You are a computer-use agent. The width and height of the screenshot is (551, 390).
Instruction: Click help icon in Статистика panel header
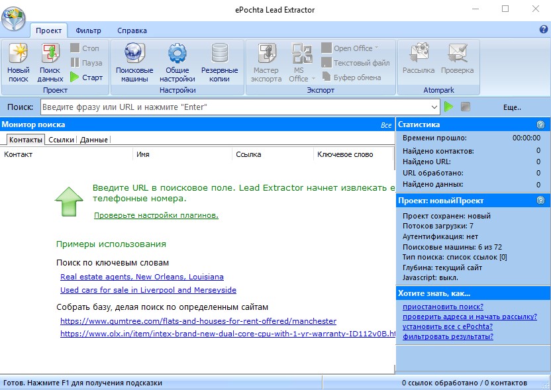[x=541, y=124]
